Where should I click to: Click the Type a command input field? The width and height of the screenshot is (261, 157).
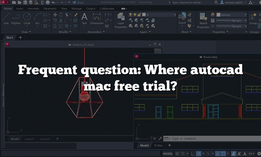(212, 139)
